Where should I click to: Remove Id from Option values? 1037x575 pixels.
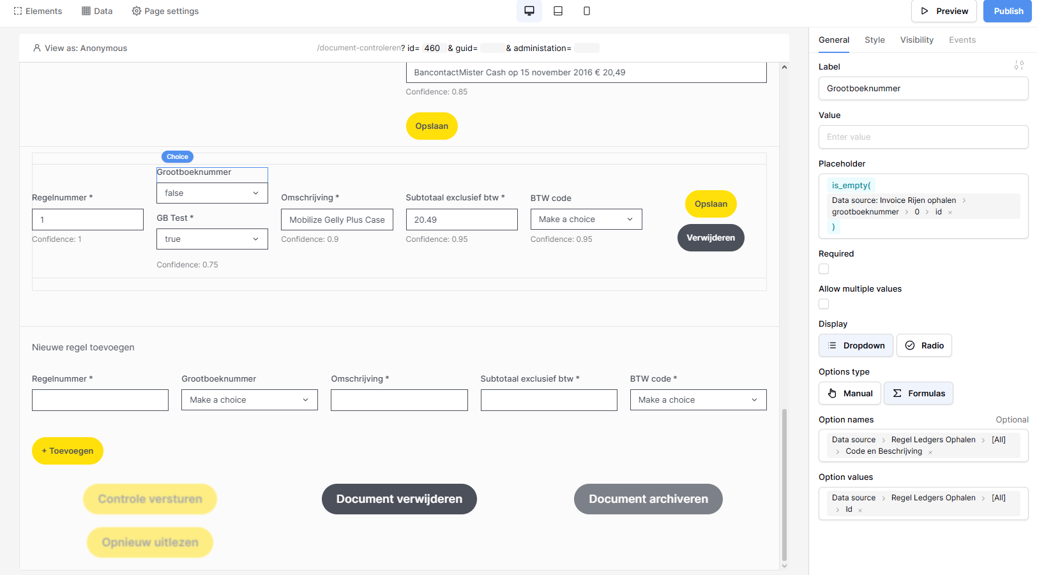tap(860, 510)
